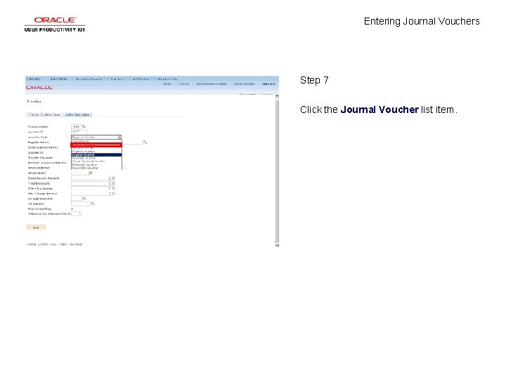The image size is (506, 379).
Task: Switch to Find an Existing Value tab
Action: tap(44, 114)
